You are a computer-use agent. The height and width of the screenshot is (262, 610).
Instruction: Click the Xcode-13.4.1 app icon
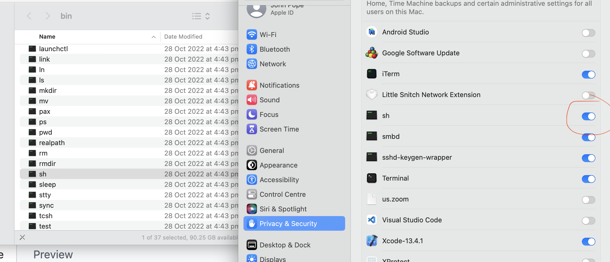tap(371, 241)
